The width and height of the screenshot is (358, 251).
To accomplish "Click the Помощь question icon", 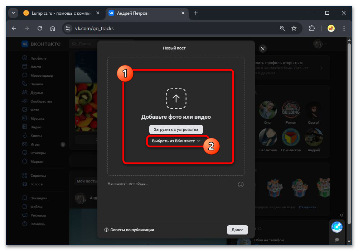I will (x=25, y=224).
